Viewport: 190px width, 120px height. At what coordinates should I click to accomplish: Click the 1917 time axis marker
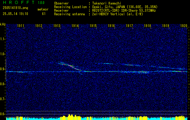pos(129,25)
